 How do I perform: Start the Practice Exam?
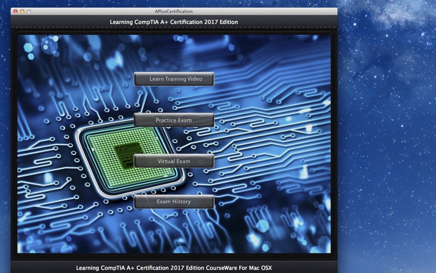[x=174, y=120]
